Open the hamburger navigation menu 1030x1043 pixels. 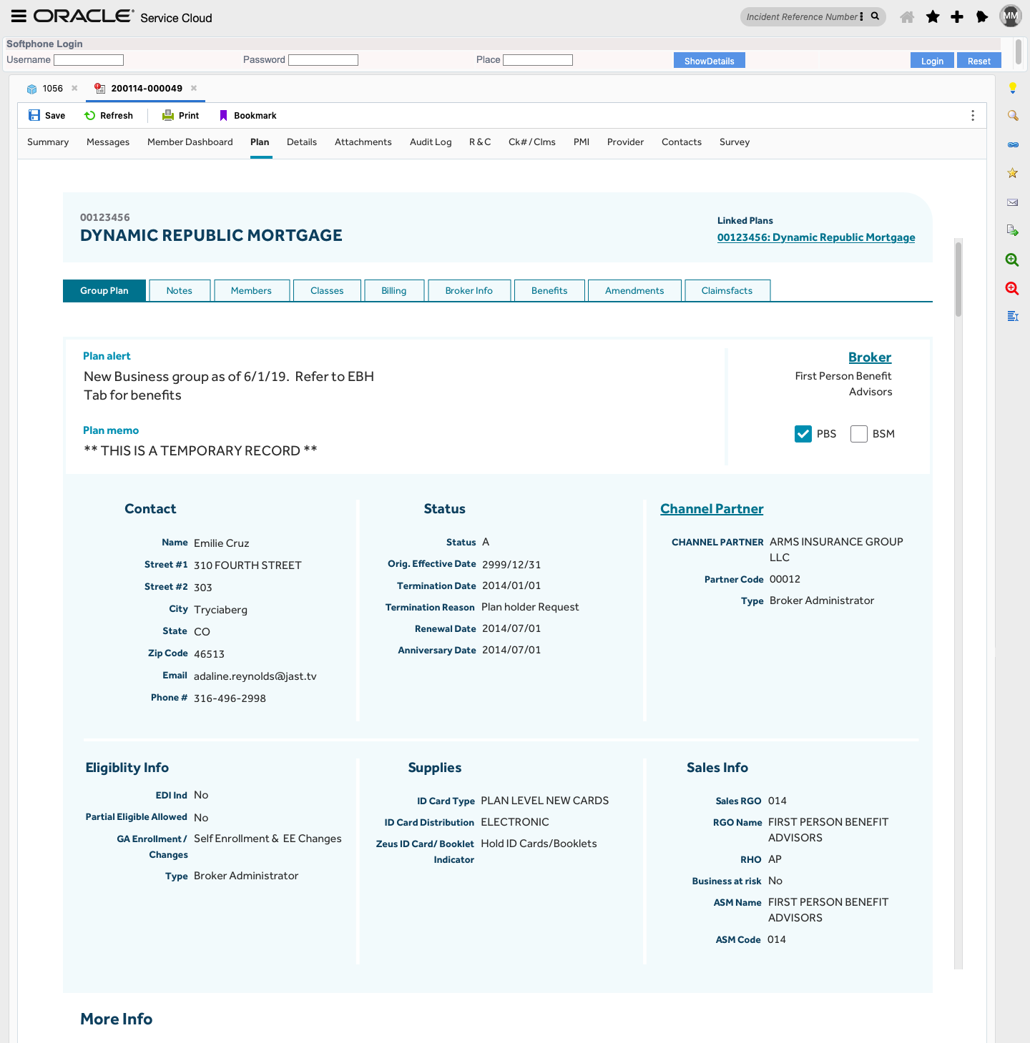pos(19,16)
